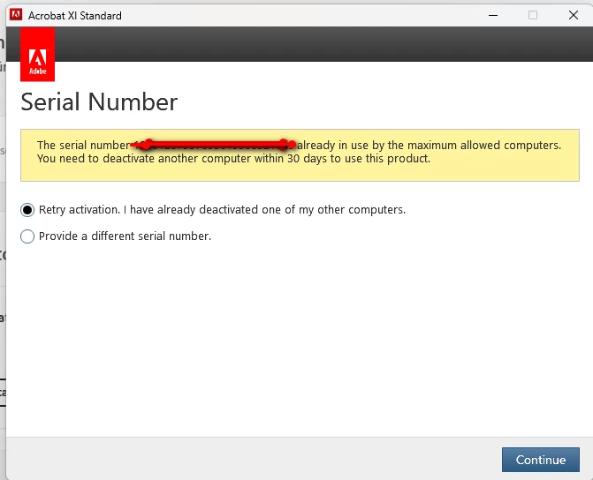Click the Serial Number heading
The height and width of the screenshot is (480, 593).
[99, 102]
